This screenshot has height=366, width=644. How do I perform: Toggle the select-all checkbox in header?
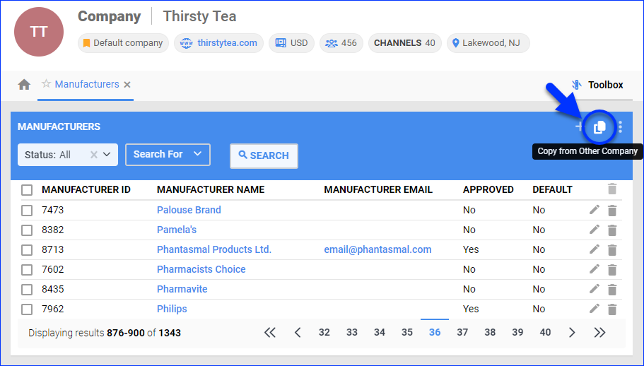click(x=27, y=189)
